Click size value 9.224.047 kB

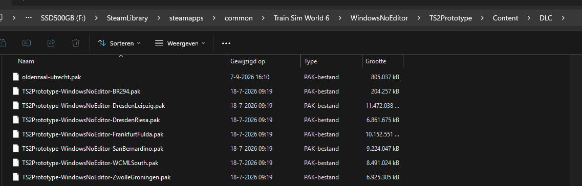pyautogui.click(x=383, y=149)
